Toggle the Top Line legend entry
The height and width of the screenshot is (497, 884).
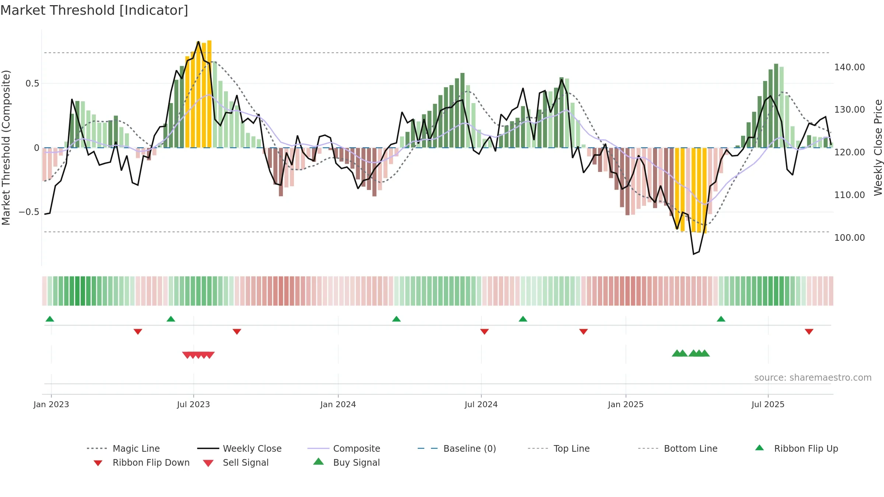pyautogui.click(x=558, y=448)
